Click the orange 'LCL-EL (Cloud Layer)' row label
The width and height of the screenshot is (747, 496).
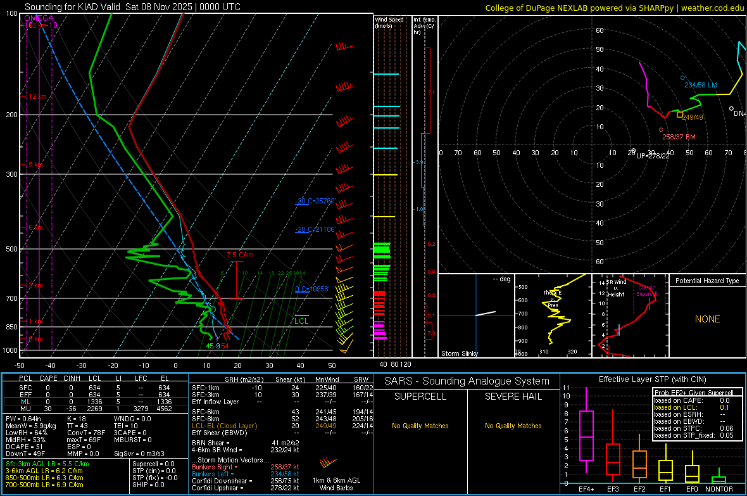(x=224, y=426)
